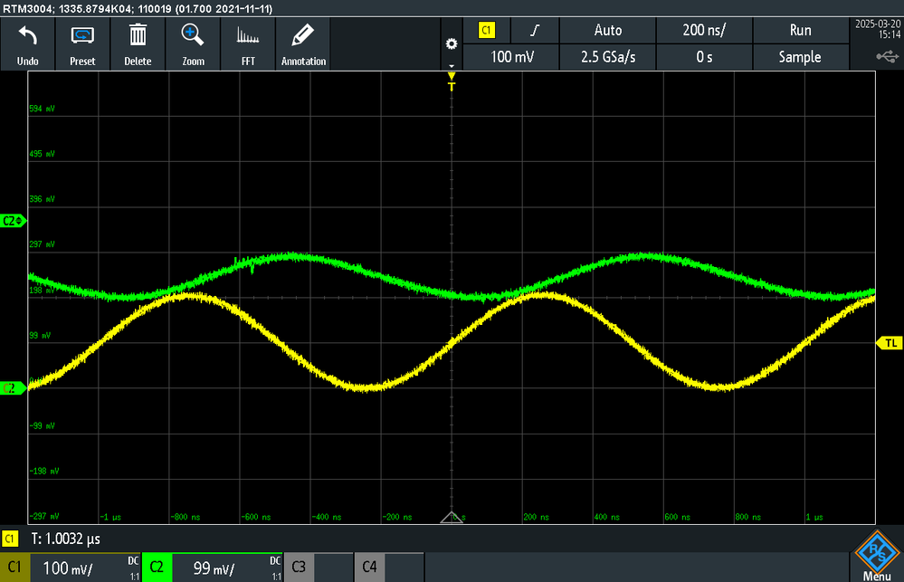The image size is (904, 582).
Task: Select the upper C2 offset marker
Action: (x=13, y=221)
